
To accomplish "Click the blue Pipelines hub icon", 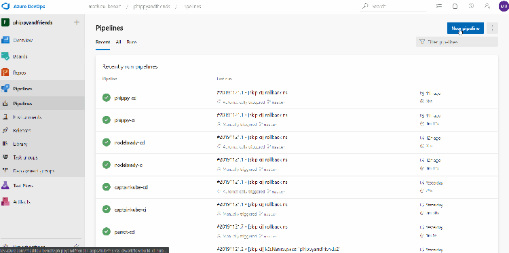I will [x=5, y=89].
